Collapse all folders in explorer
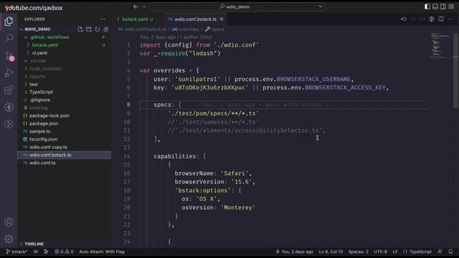 (x=105, y=29)
